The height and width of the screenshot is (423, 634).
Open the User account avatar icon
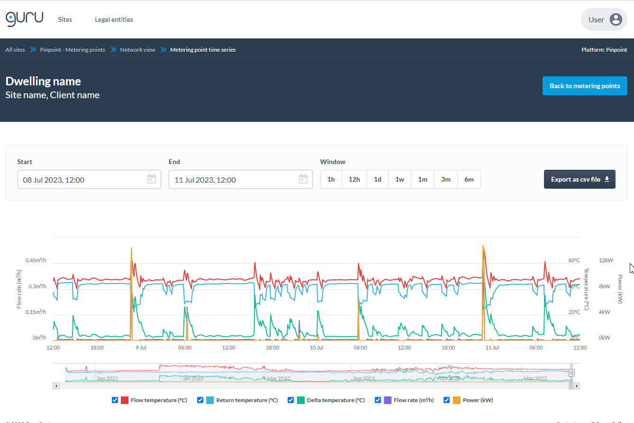coord(616,19)
